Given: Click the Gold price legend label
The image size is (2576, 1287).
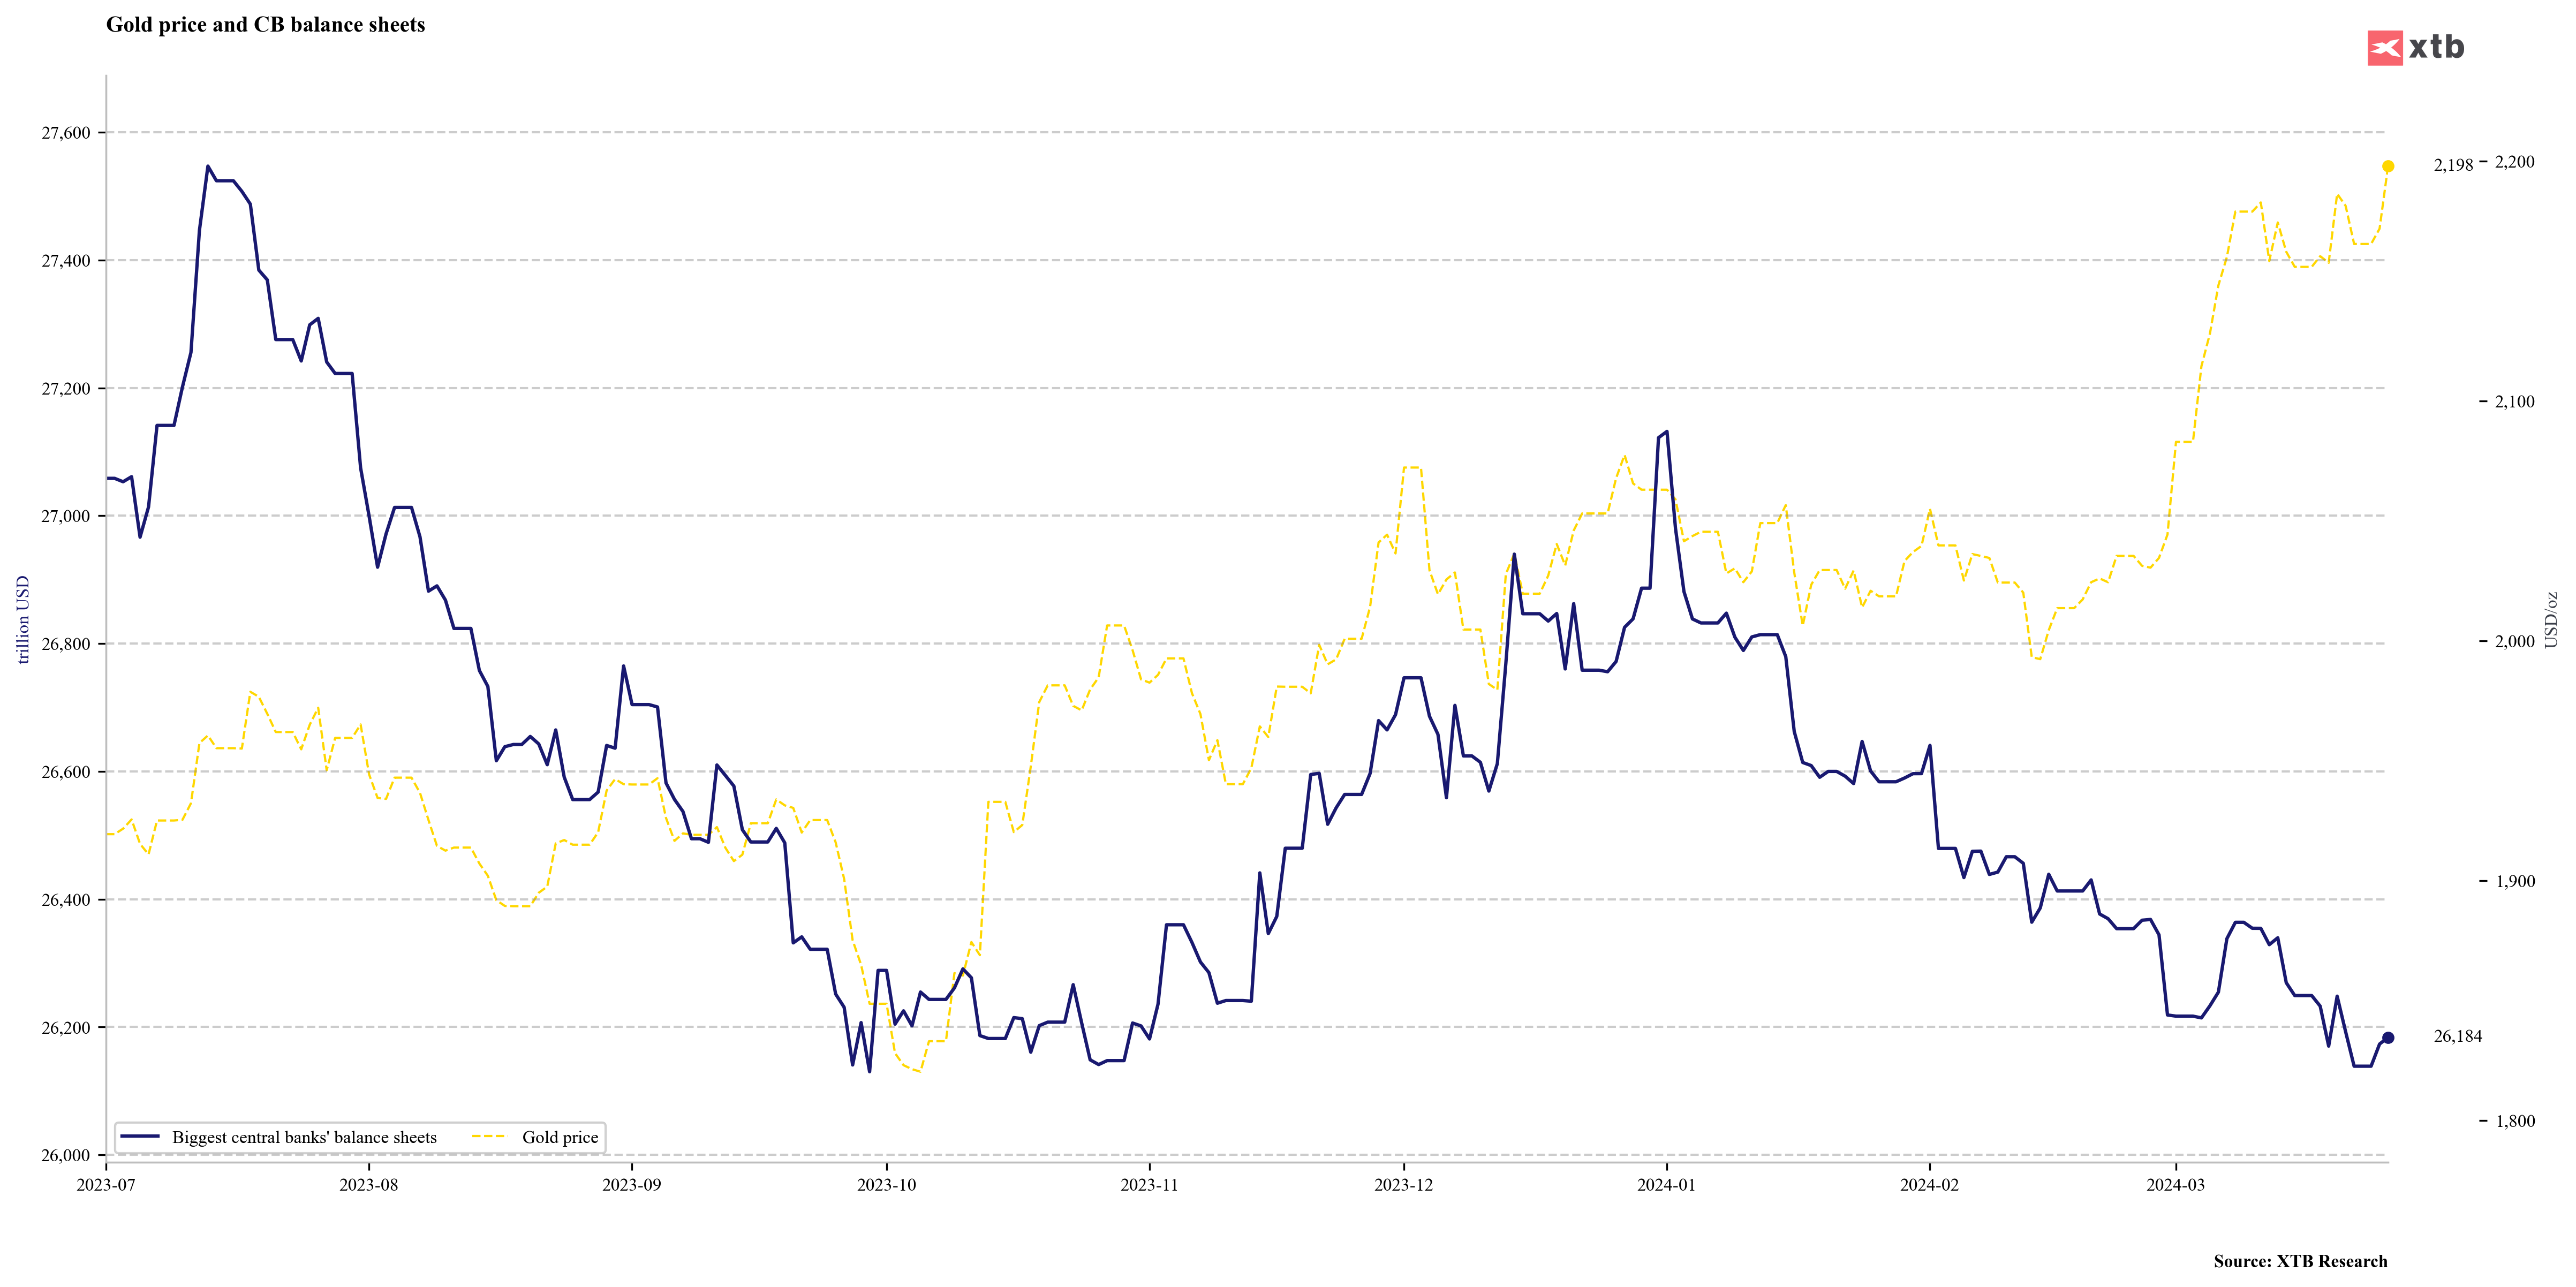Looking at the screenshot, I should [560, 1138].
